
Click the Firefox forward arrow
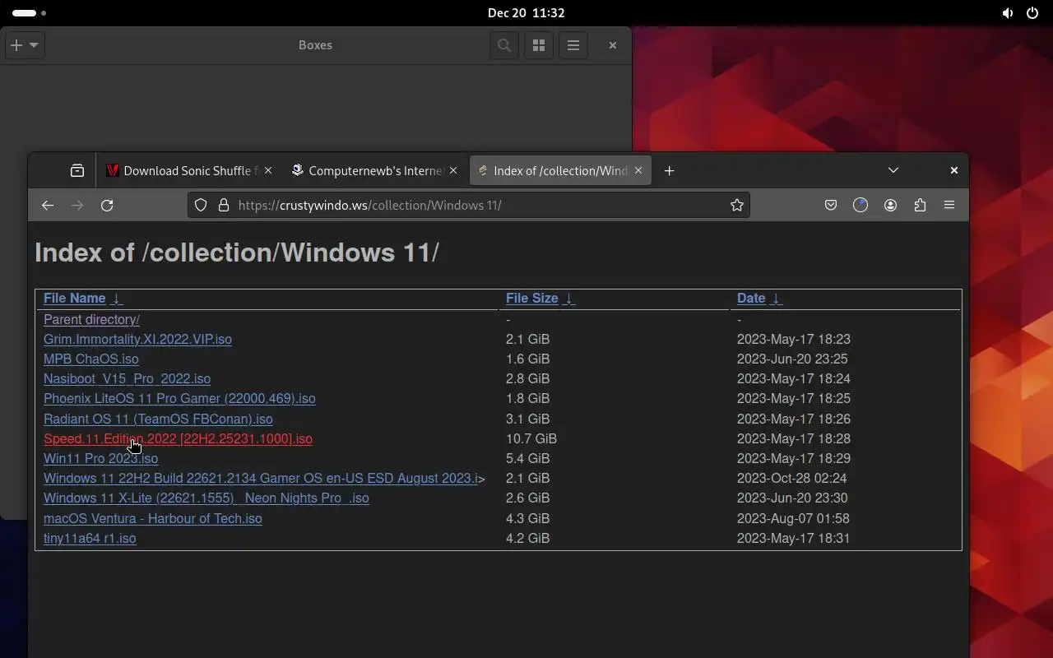[x=77, y=205]
